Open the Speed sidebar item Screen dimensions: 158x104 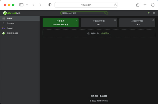point(20,28)
